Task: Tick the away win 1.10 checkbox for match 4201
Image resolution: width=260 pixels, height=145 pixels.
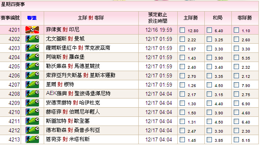Action: 236,30
